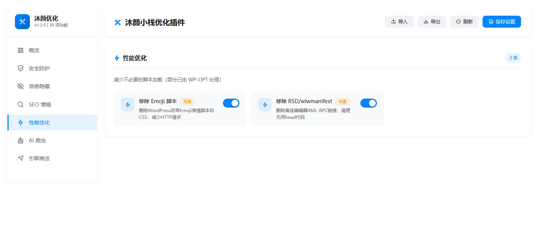The height and width of the screenshot is (229, 558).
Task: Click the lightning icon on Emoji card
Action: [128, 105]
